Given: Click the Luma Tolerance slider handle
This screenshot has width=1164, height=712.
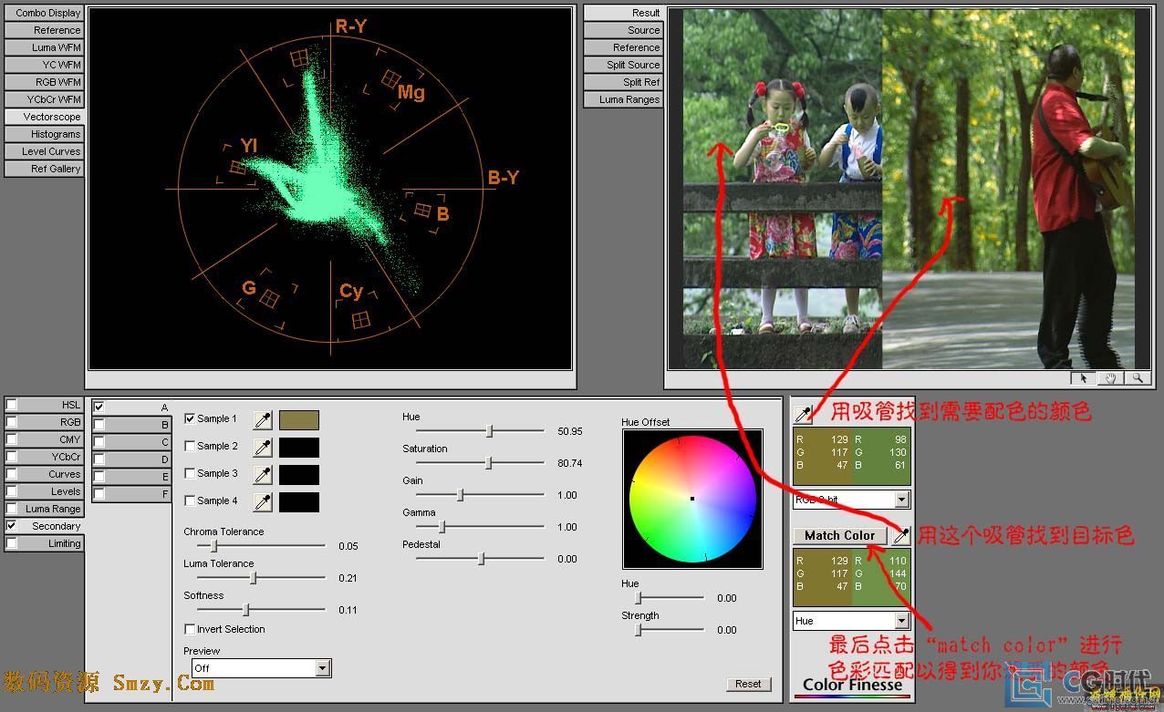Looking at the screenshot, I should click(x=254, y=577).
